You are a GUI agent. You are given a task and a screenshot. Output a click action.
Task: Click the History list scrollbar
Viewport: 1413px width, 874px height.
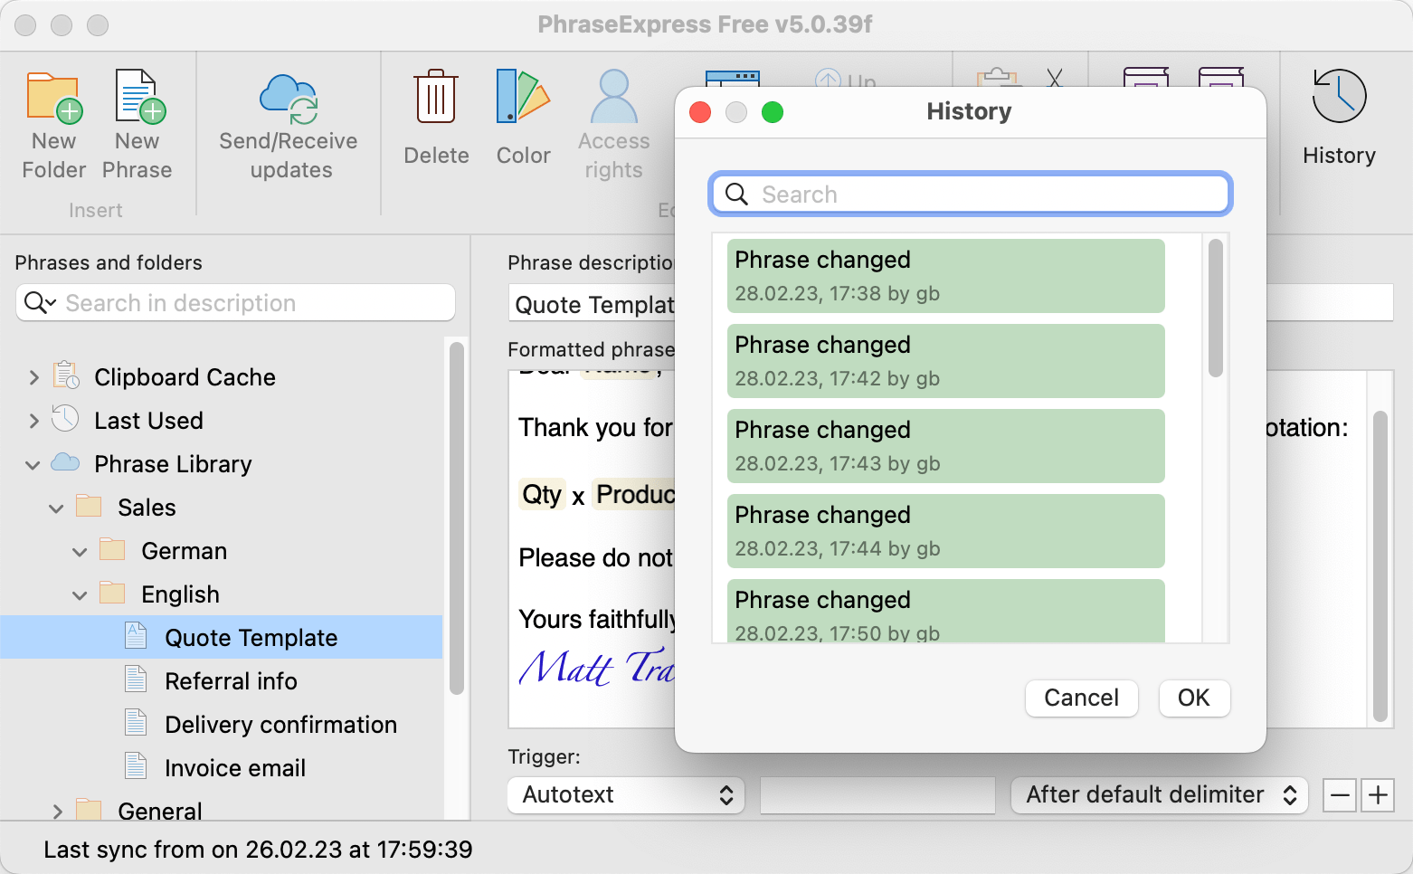tap(1216, 308)
